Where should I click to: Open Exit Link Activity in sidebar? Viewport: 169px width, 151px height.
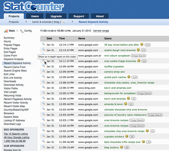pos(13,78)
